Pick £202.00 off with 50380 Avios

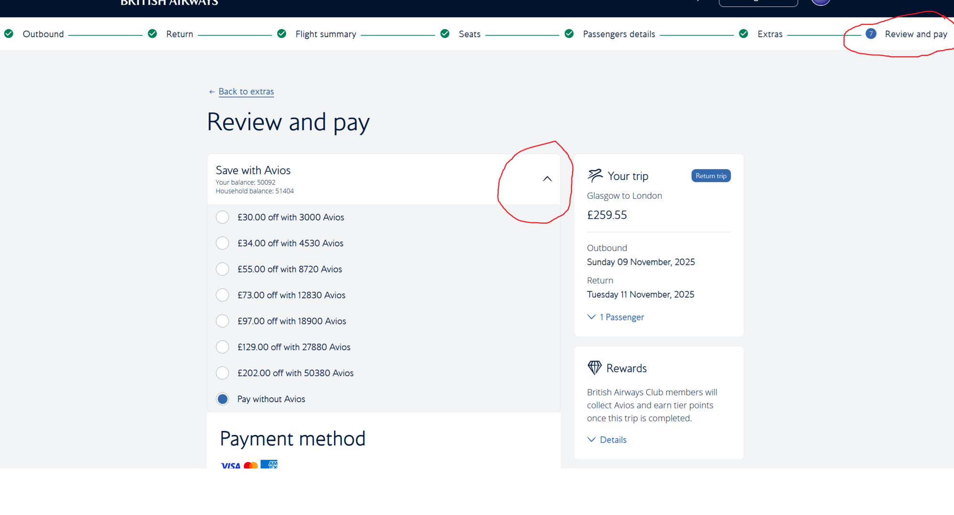pos(222,373)
